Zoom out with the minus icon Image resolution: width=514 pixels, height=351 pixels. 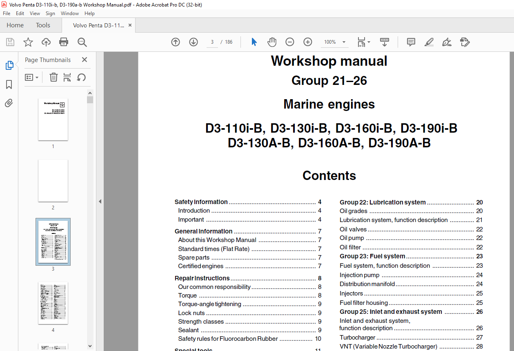290,42
